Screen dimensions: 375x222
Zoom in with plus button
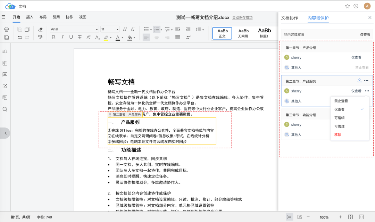coord(340,217)
